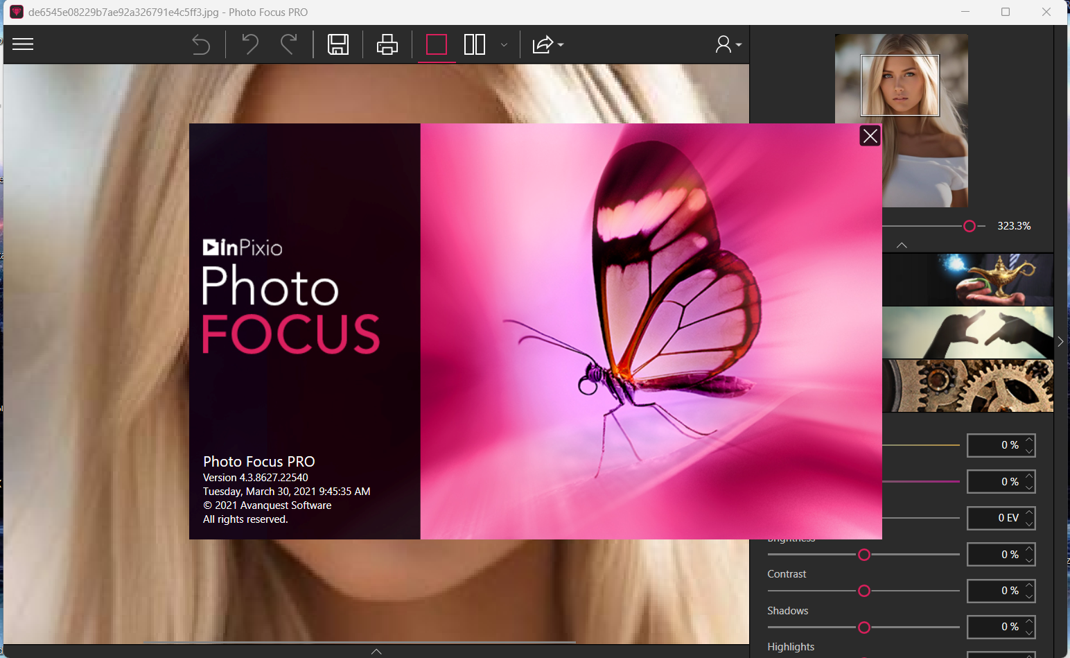This screenshot has width=1070, height=658.
Task: Toggle split before/after view
Action: (475, 45)
